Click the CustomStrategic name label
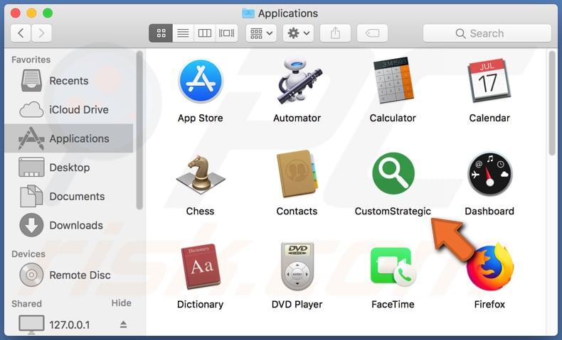This screenshot has width=562, height=340. (393, 211)
